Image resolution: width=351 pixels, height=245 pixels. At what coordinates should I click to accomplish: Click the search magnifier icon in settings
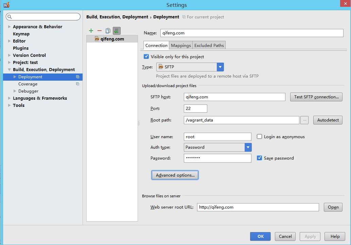tap(10, 17)
